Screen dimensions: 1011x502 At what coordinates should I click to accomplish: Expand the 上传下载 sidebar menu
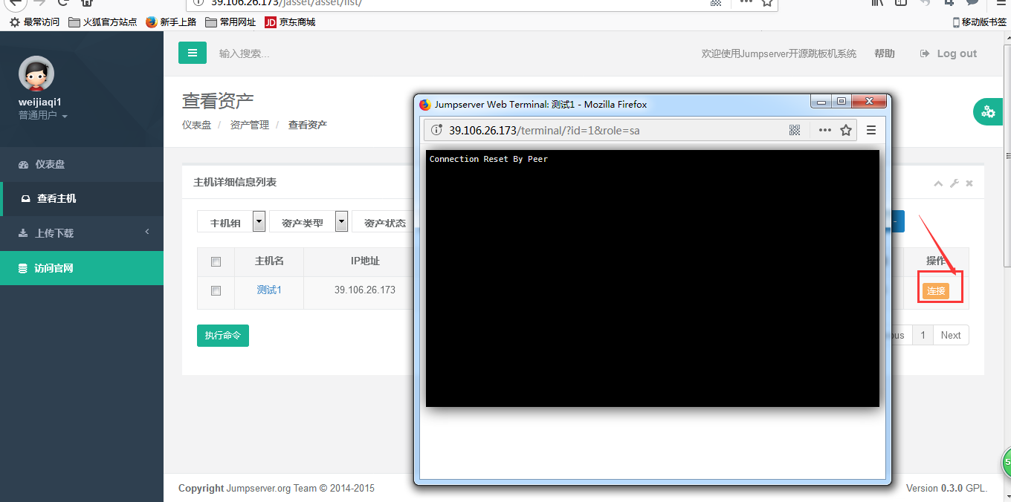(x=82, y=233)
